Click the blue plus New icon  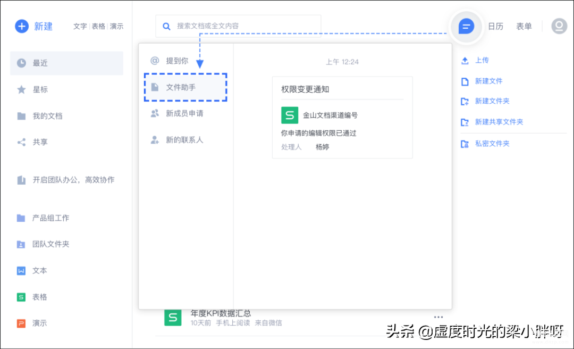[x=22, y=27]
